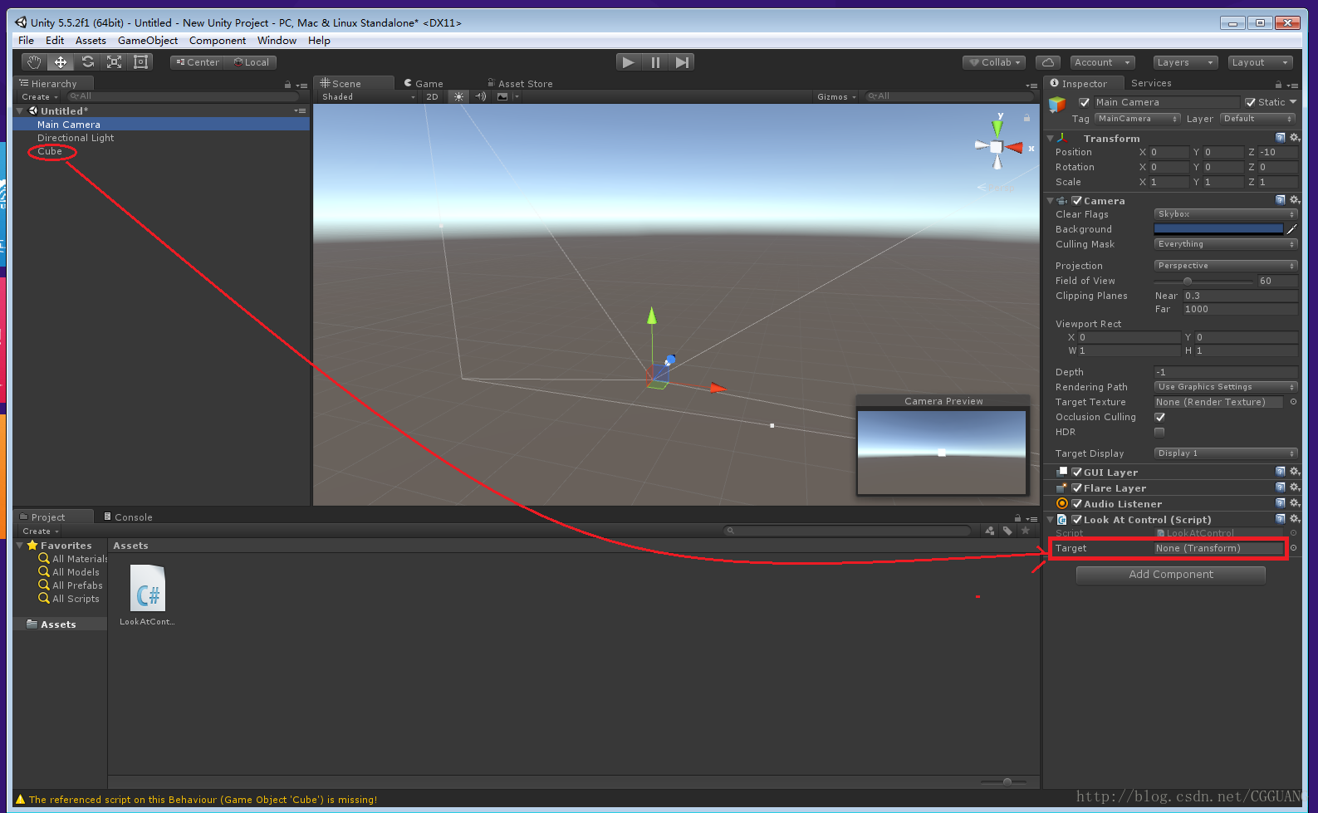This screenshot has height=813, width=1318.
Task: Open Shaded draw mode dropdown
Action: tap(368, 96)
